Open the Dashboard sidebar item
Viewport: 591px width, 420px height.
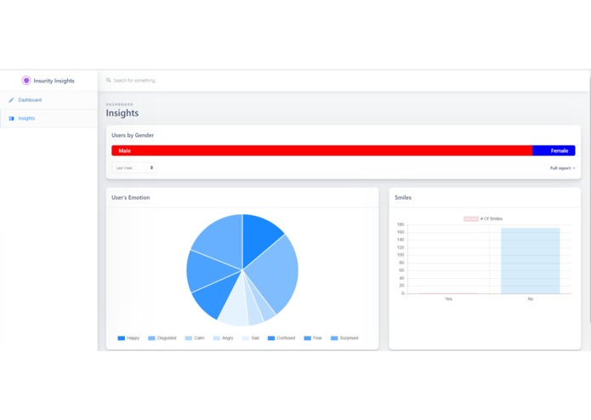pyautogui.click(x=48, y=100)
